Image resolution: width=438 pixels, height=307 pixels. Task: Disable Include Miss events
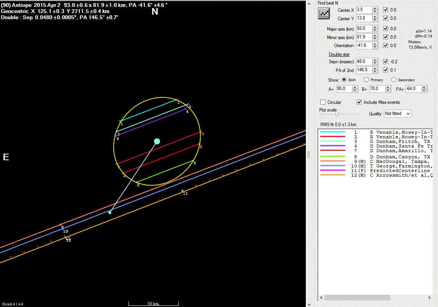(359, 102)
